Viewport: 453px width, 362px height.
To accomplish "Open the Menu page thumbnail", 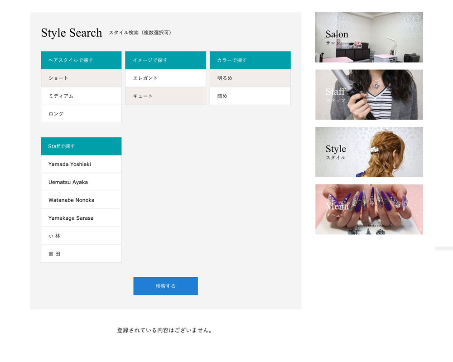I will (369, 209).
